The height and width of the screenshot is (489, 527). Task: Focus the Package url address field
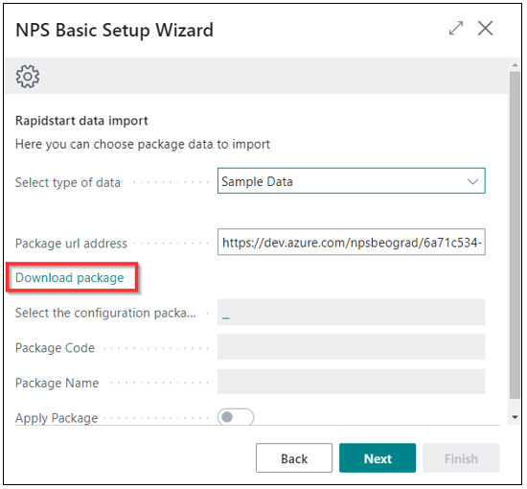point(352,243)
